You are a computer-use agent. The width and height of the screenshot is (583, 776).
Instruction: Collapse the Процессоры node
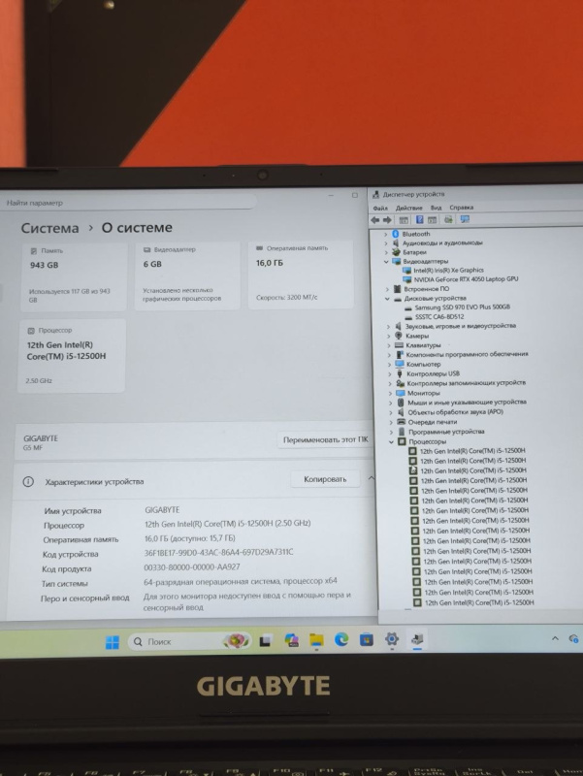(x=392, y=442)
